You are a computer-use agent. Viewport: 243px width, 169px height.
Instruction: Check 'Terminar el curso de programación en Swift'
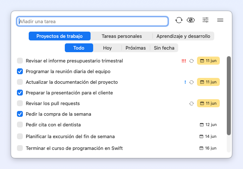click(x=20, y=148)
